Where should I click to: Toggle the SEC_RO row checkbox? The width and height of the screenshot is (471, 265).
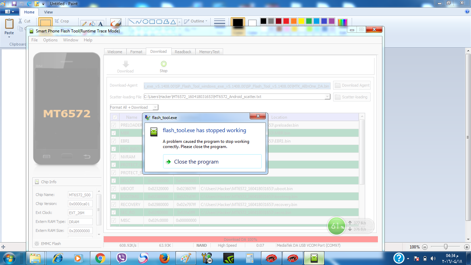pyautogui.click(x=113, y=213)
